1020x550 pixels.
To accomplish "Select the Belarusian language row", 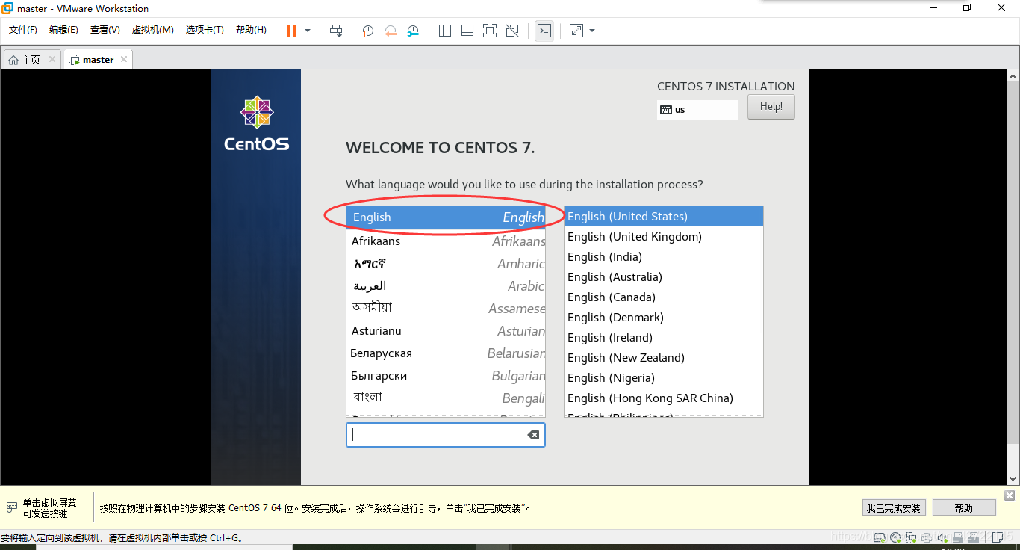I will [x=446, y=353].
